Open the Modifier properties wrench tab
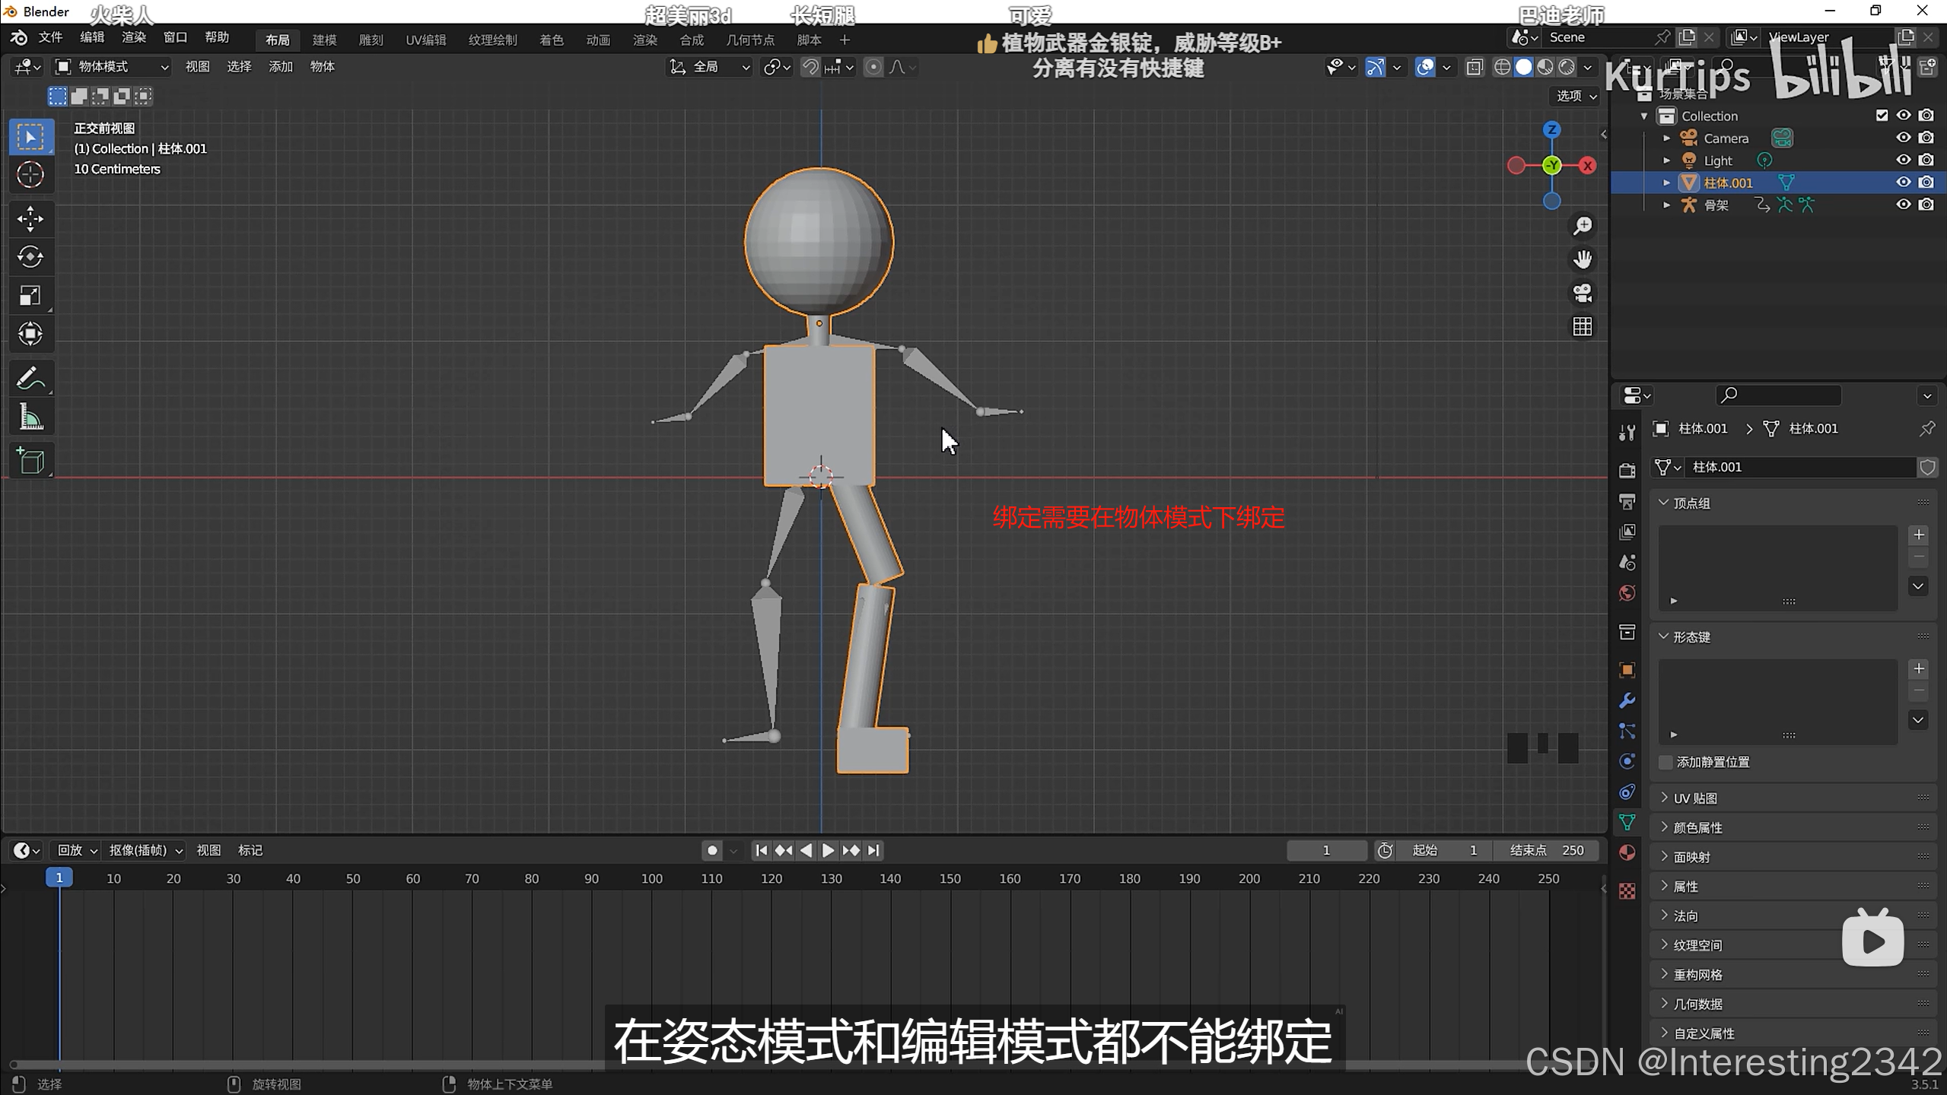The image size is (1947, 1095). pos(1627,700)
